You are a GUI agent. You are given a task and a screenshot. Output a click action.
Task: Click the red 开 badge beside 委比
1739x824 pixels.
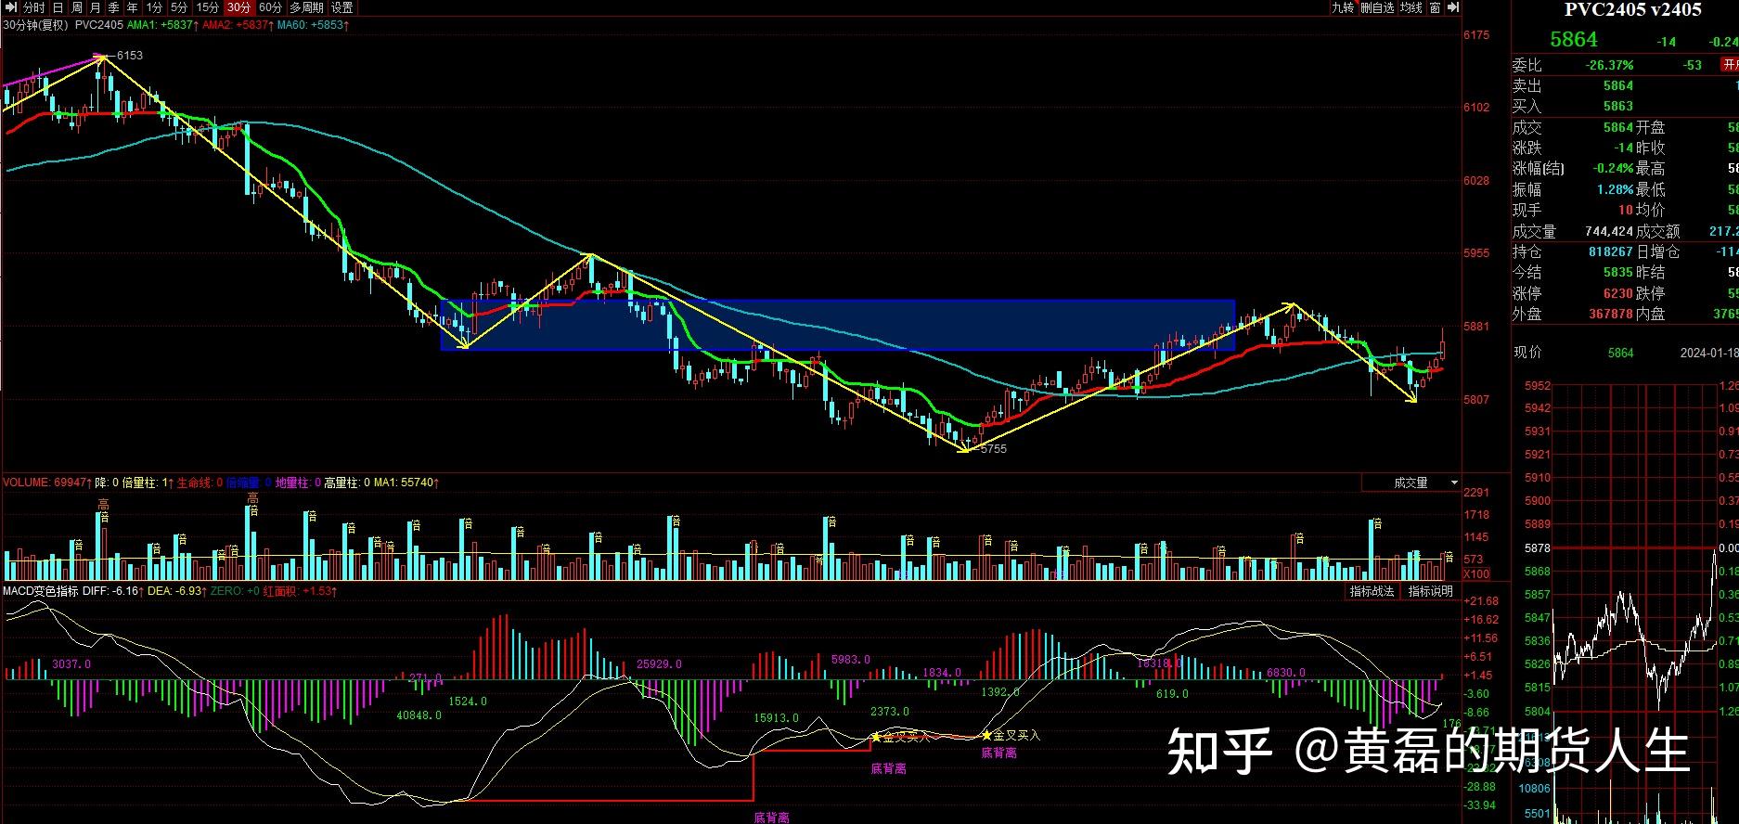click(x=1731, y=65)
